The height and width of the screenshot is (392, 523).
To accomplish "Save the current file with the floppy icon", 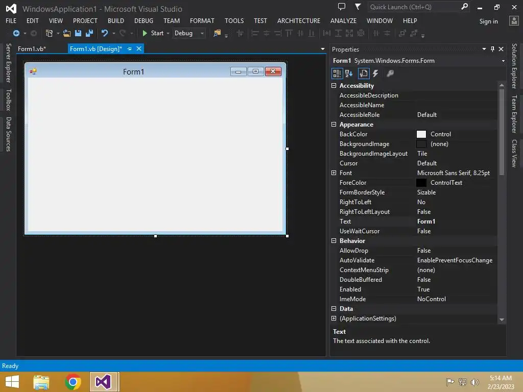I will pos(78,33).
